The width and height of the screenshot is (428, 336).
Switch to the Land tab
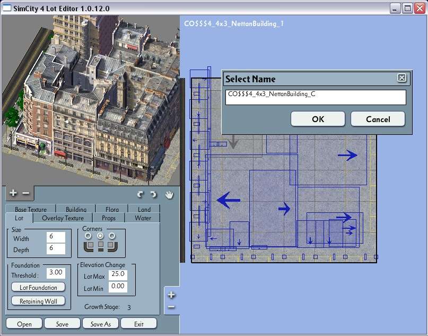(x=144, y=209)
